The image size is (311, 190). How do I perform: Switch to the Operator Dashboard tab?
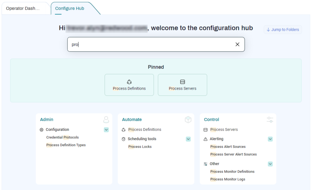pyautogui.click(x=23, y=8)
